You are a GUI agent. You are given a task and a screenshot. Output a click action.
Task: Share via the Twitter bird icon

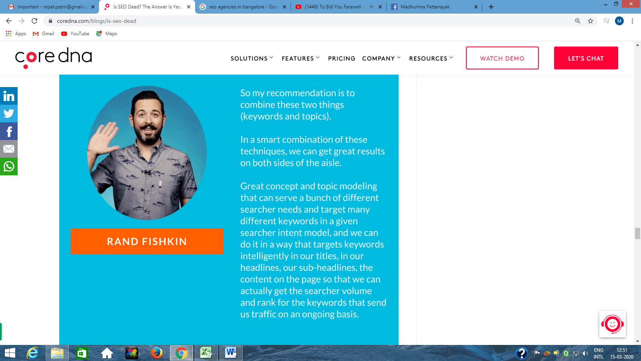(9, 114)
